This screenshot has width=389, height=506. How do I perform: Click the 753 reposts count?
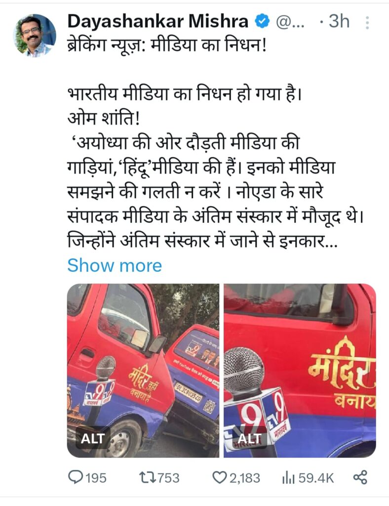tap(167, 478)
